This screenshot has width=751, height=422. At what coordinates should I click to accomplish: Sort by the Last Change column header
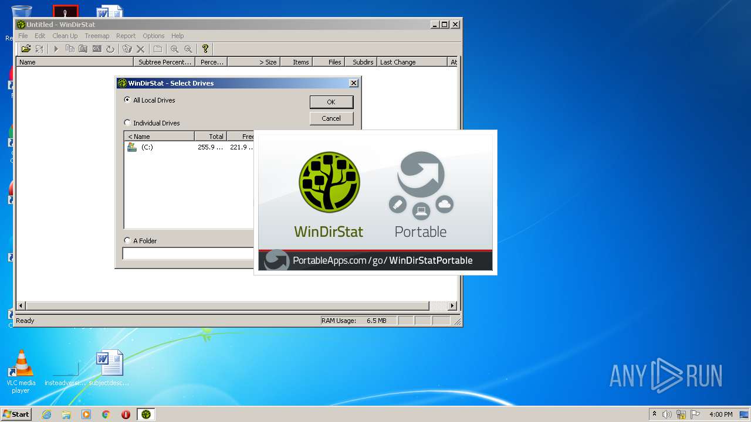click(x=412, y=62)
